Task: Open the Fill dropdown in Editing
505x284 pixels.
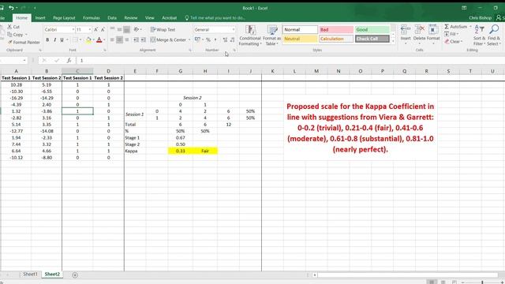Action: point(451,34)
